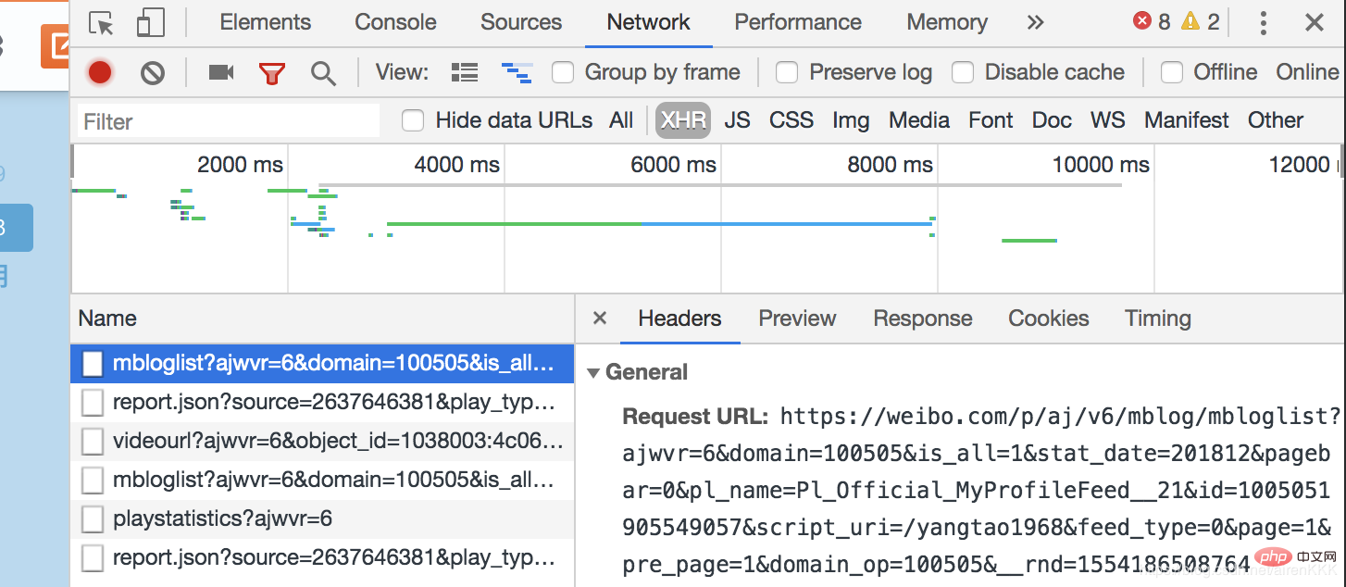The height and width of the screenshot is (587, 1346).
Task: Clear the network log
Action: pos(153,72)
